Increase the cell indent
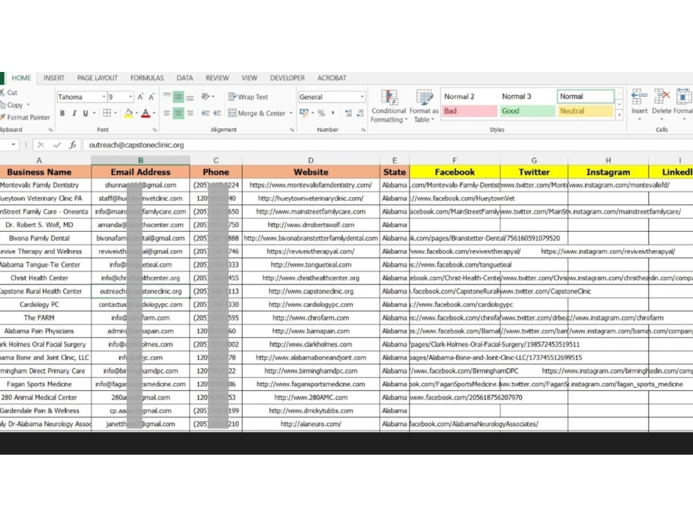The width and height of the screenshot is (693, 519). click(217, 113)
